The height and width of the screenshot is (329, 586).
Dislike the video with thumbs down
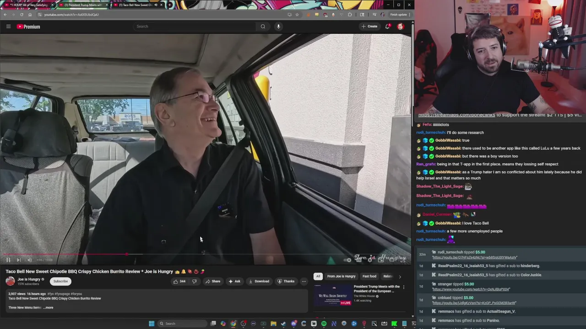(x=194, y=281)
